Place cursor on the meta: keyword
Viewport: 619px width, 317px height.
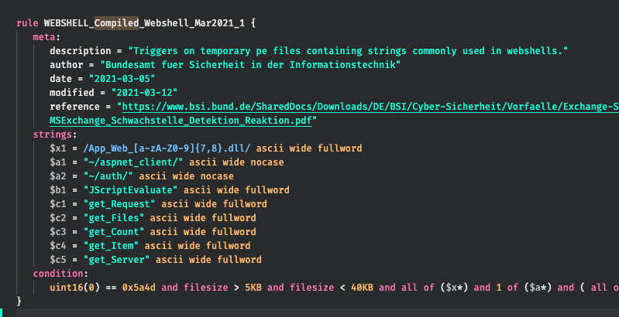coord(46,36)
